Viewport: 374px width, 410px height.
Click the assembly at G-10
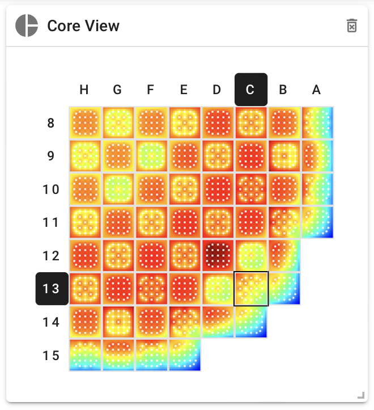(118, 189)
